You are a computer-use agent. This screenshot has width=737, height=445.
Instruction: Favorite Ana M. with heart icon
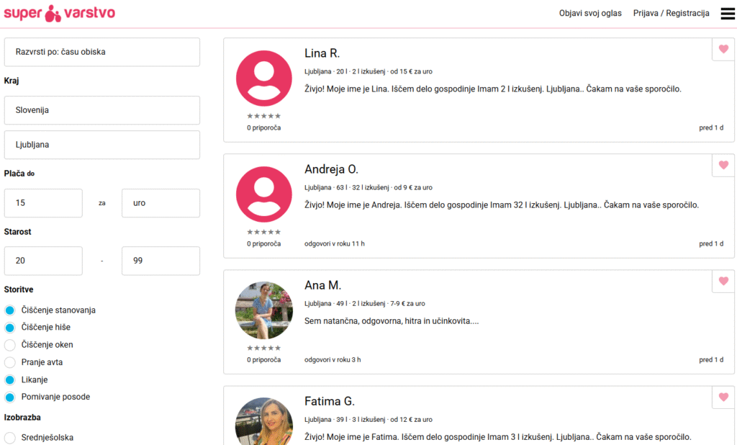(x=723, y=281)
